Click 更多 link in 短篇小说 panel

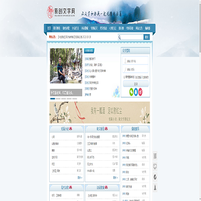coord(80,178)
